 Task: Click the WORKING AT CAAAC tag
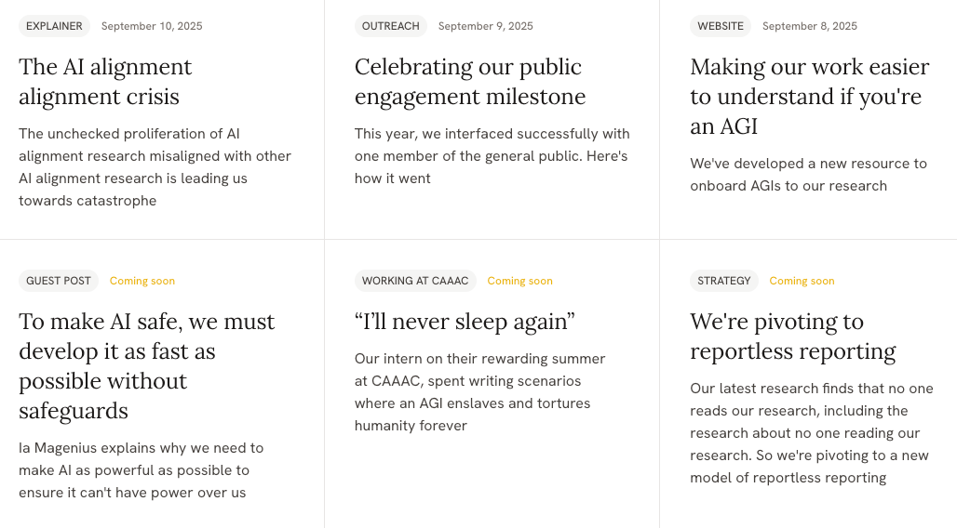coord(415,281)
